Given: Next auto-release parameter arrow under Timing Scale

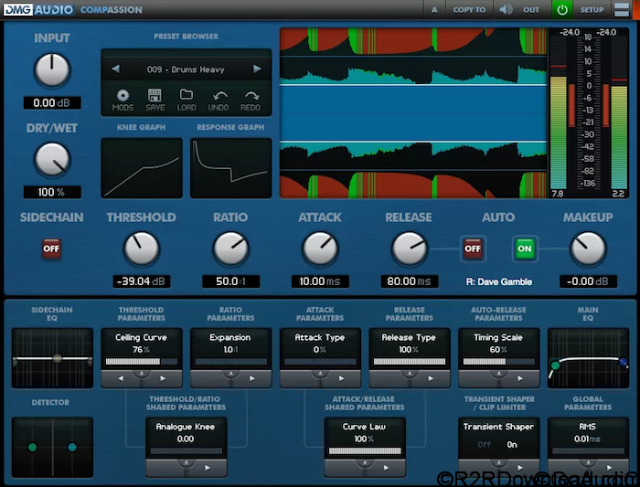Looking at the screenshot, I should coord(520,378).
